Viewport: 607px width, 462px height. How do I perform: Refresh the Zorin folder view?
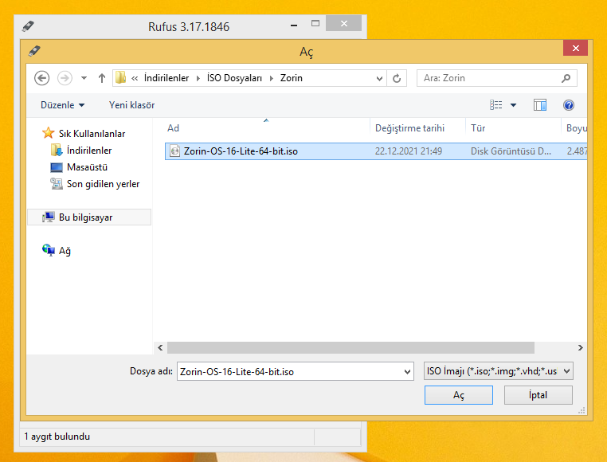[397, 79]
